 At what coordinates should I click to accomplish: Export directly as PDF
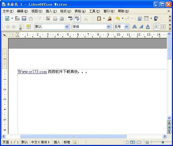pyautogui.click(x=48, y=18)
